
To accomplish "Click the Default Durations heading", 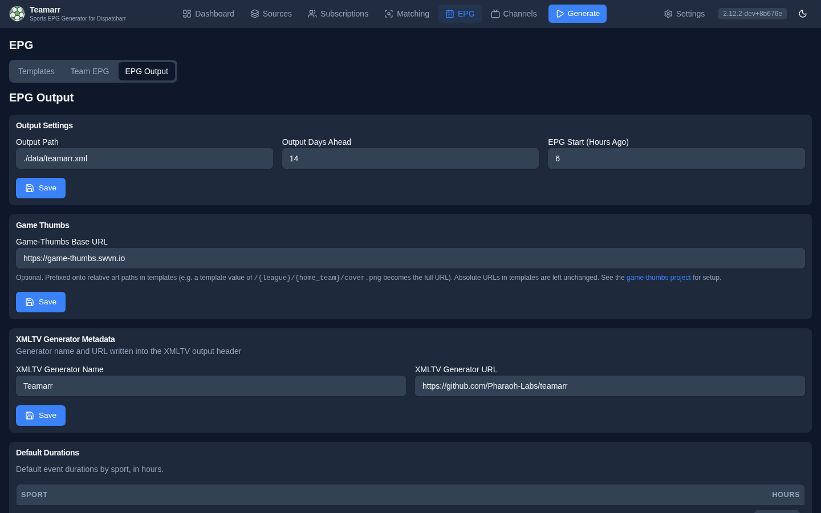I will click(47, 453).
